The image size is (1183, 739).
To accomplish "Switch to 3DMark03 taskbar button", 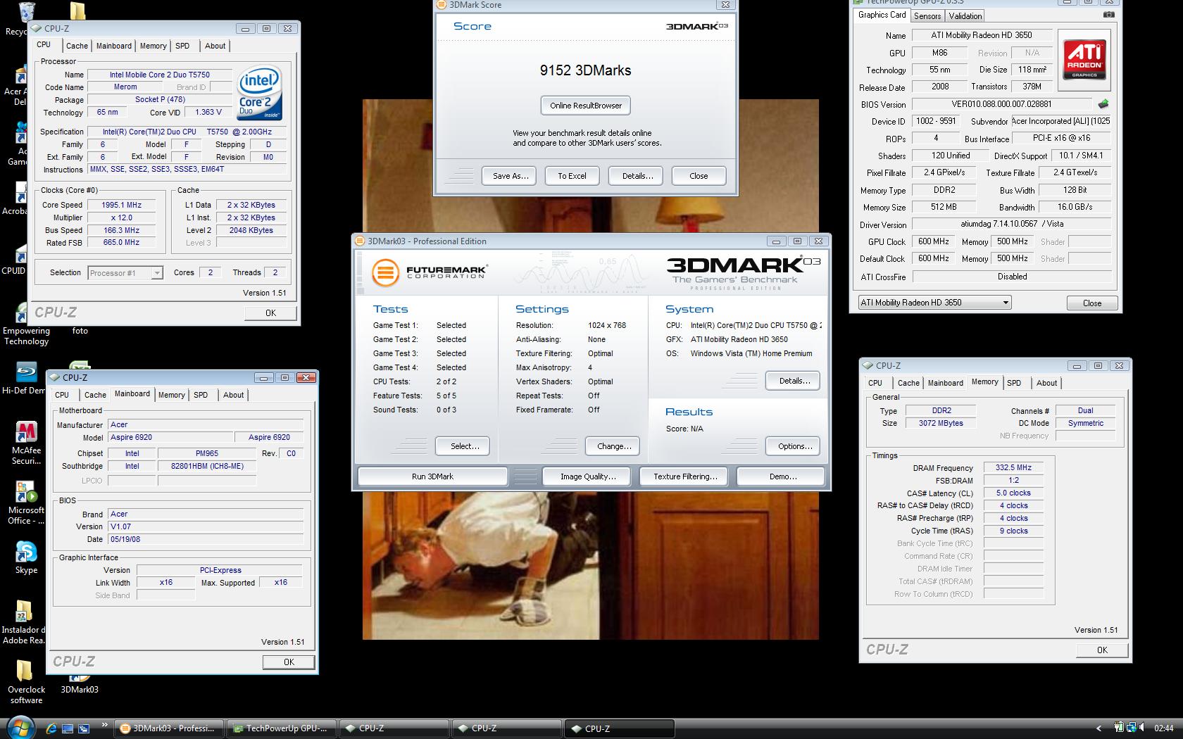I will (169, 728).
